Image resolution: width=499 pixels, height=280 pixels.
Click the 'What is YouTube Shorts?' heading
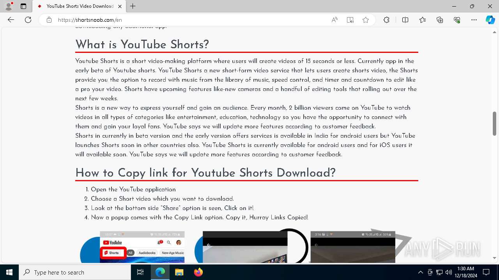pos(142,44)
